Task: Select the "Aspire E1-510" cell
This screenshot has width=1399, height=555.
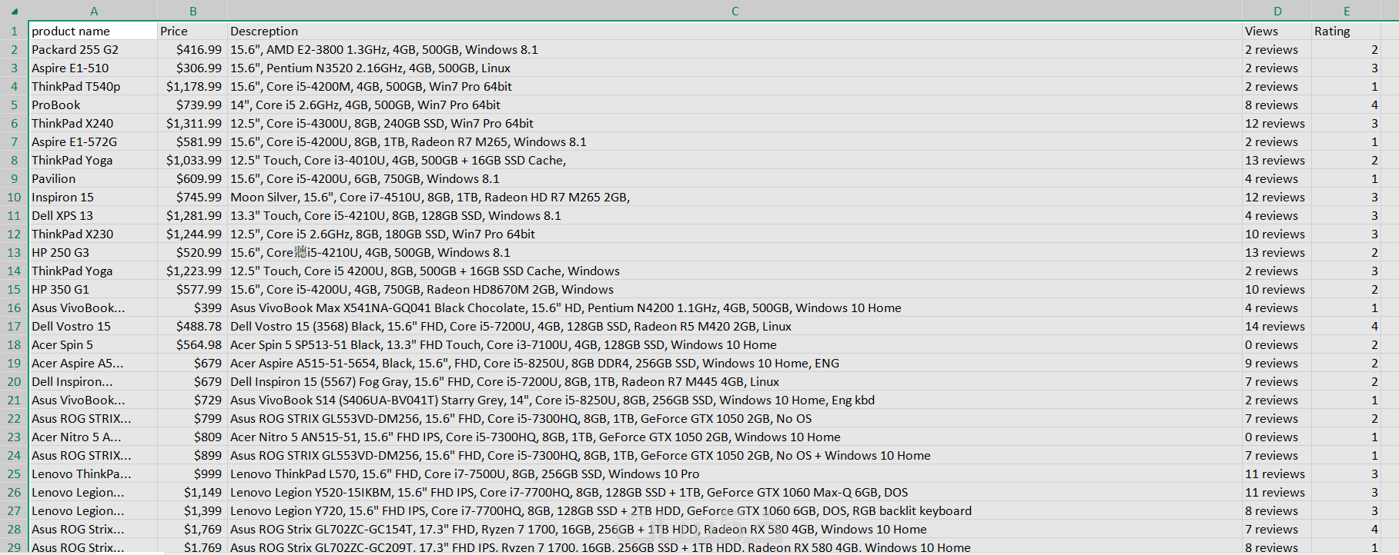Action: 93,68
